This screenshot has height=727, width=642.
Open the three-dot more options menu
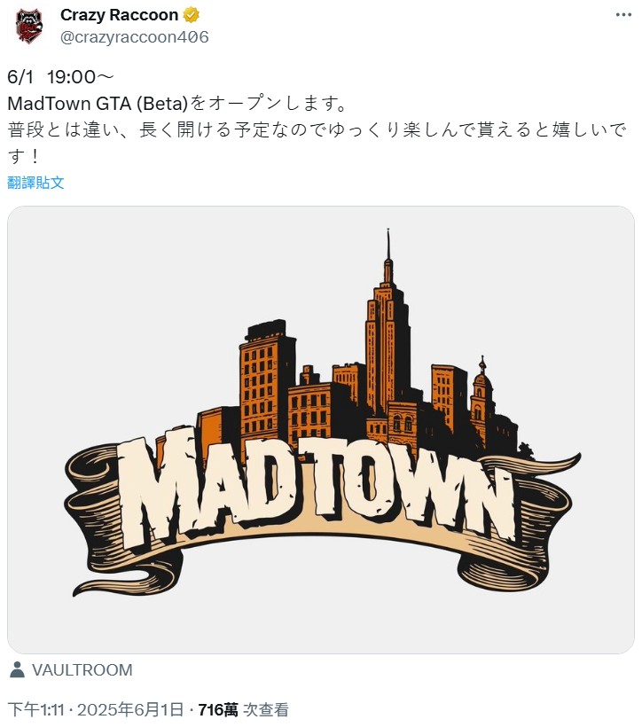pyautogui.click(x=623, y=15)
